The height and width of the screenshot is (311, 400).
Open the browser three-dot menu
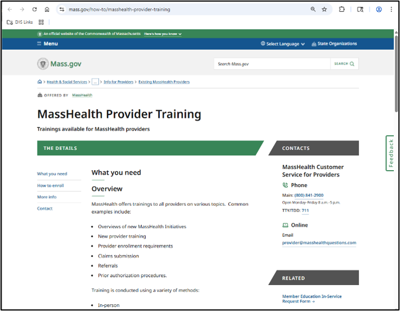[x=391, y=10]
